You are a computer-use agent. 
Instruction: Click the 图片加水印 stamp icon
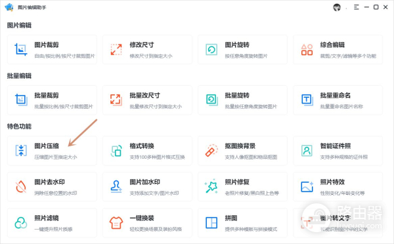click(116, 186)
